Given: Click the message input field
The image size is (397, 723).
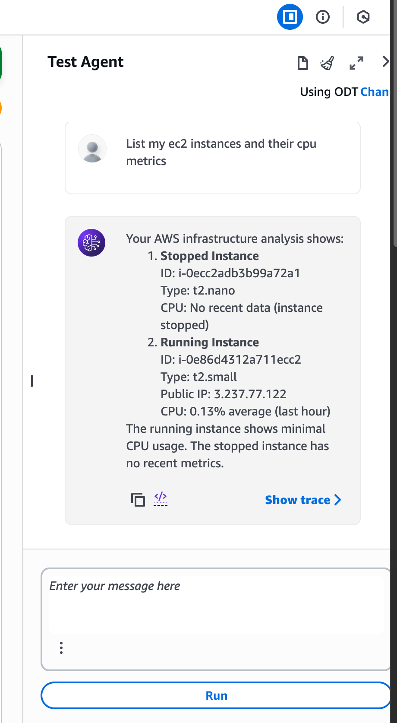Looking at the screenshot, I should [216, 605].
